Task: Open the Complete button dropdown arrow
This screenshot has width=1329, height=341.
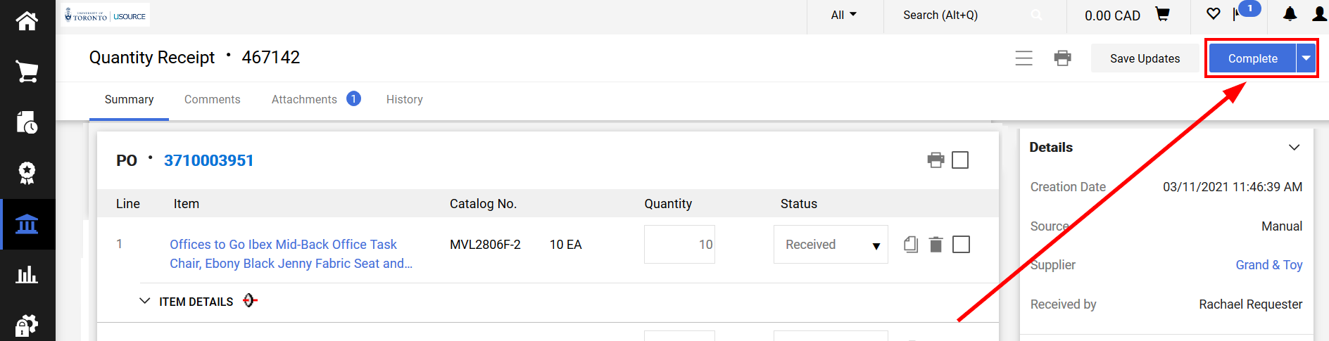Action: (1306, 58)
